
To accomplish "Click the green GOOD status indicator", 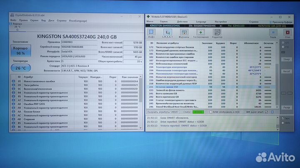I will (198, 112).
